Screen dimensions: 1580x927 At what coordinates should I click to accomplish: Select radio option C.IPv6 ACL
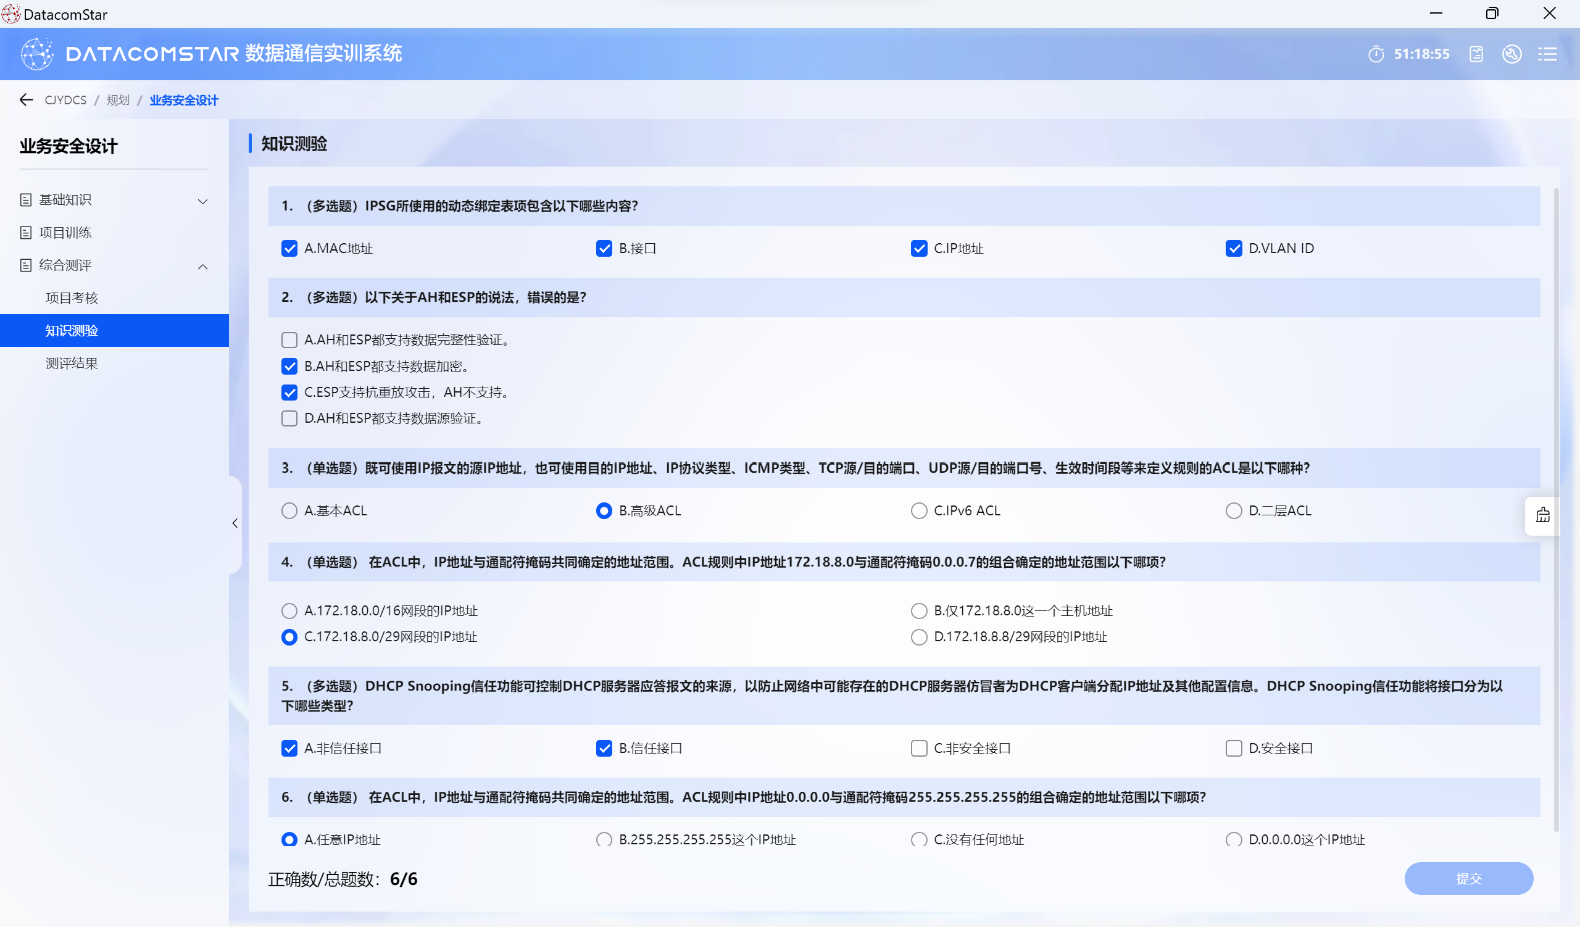click(918, 510)
